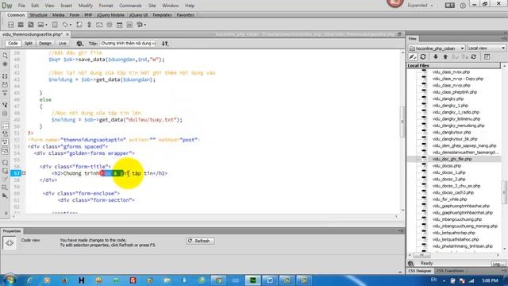Click the Canvas icon in Common toolbar

pos(31,25)
